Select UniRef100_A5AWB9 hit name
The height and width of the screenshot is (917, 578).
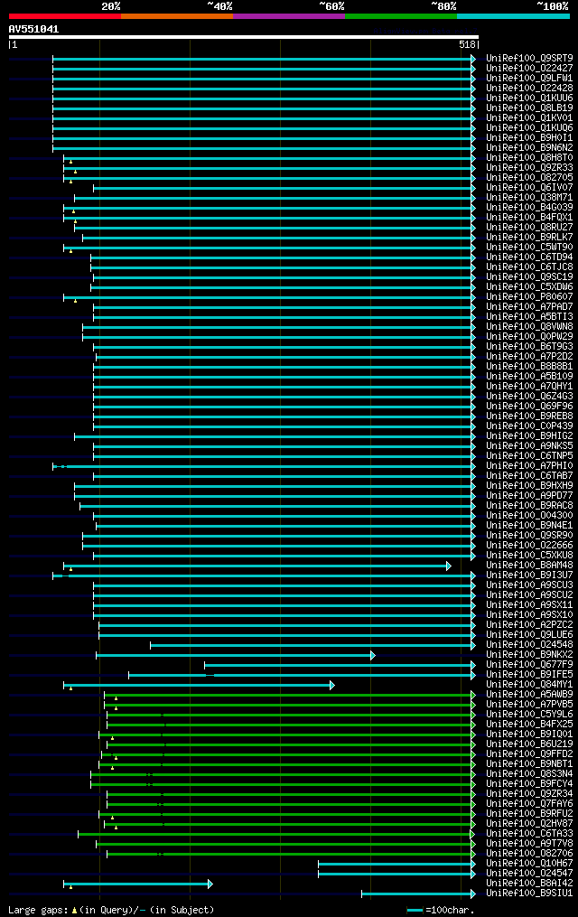click(529, 695)
